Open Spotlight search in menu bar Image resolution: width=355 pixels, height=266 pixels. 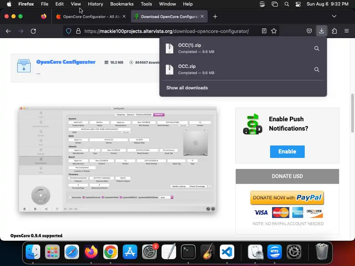(x=287, y=4)
